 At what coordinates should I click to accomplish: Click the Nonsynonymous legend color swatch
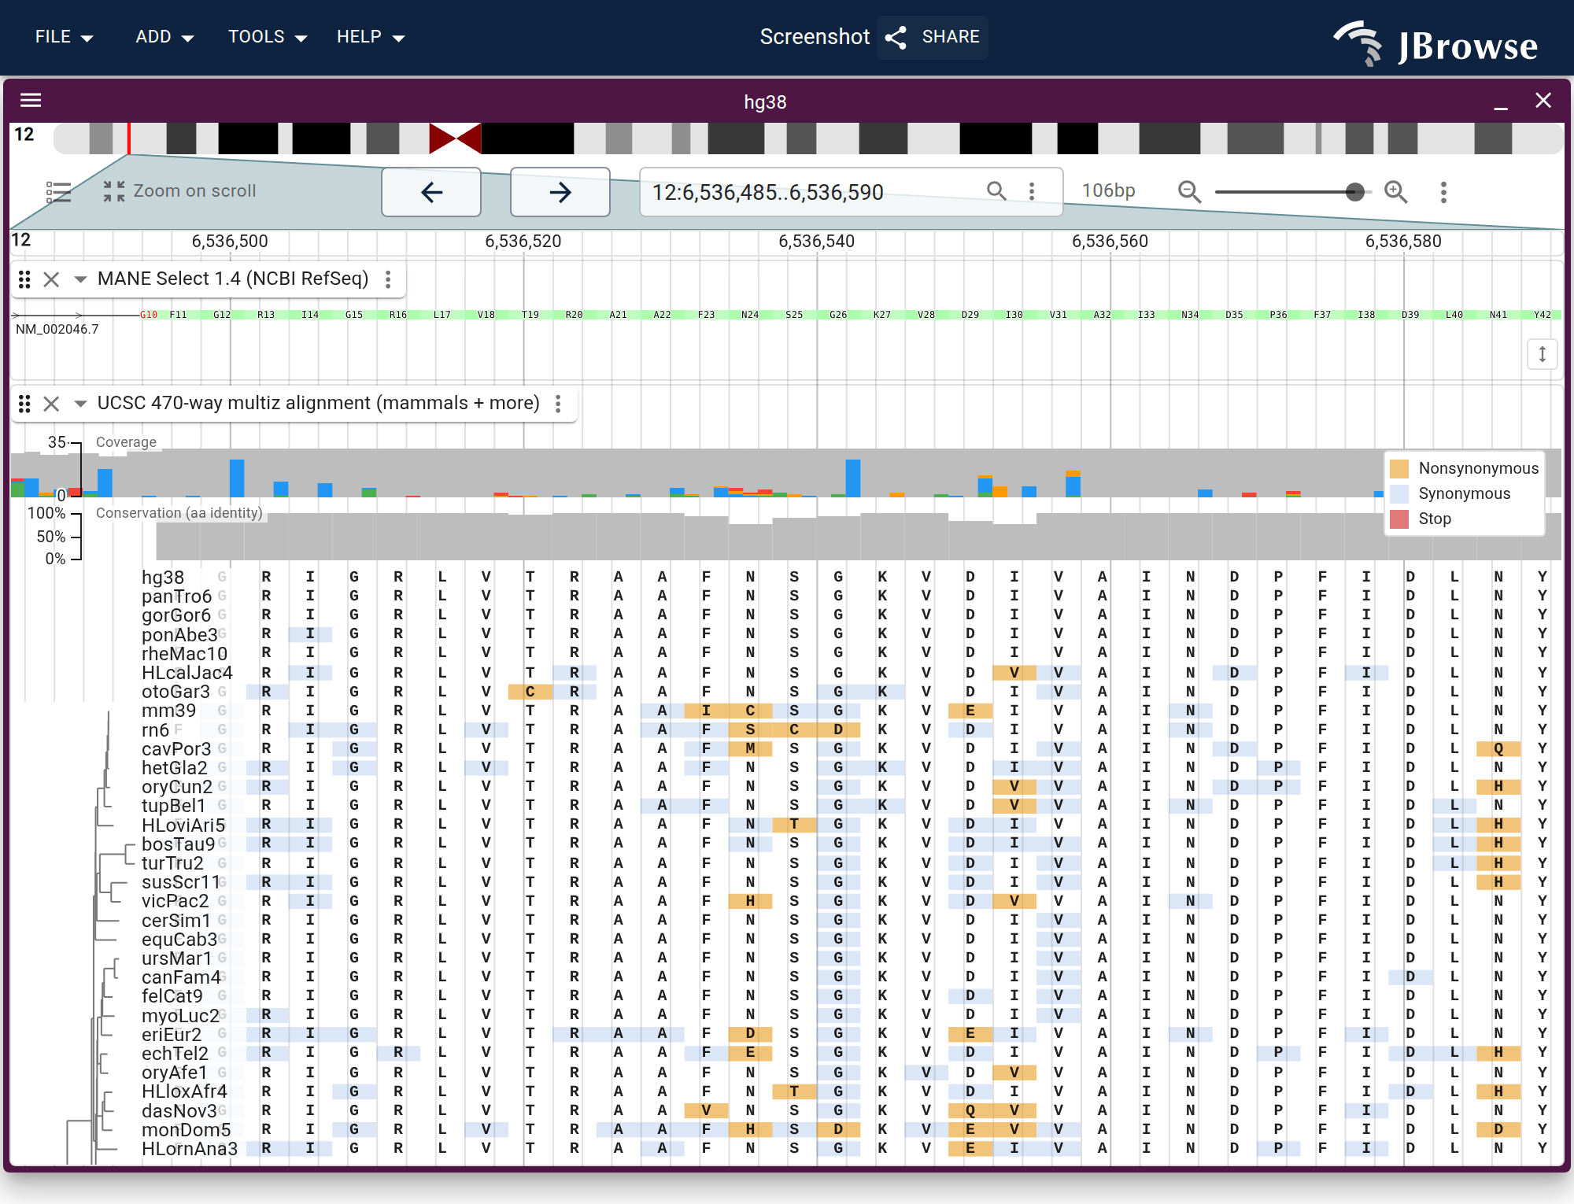pos(1399,469)
